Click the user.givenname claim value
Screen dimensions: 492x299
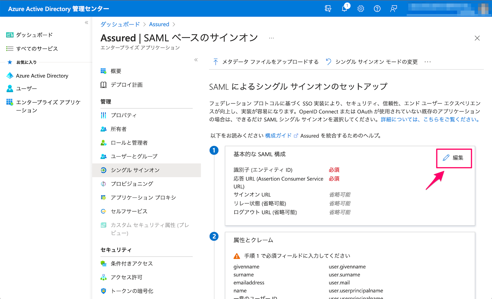pyautogui.click(x=347, y=267)
